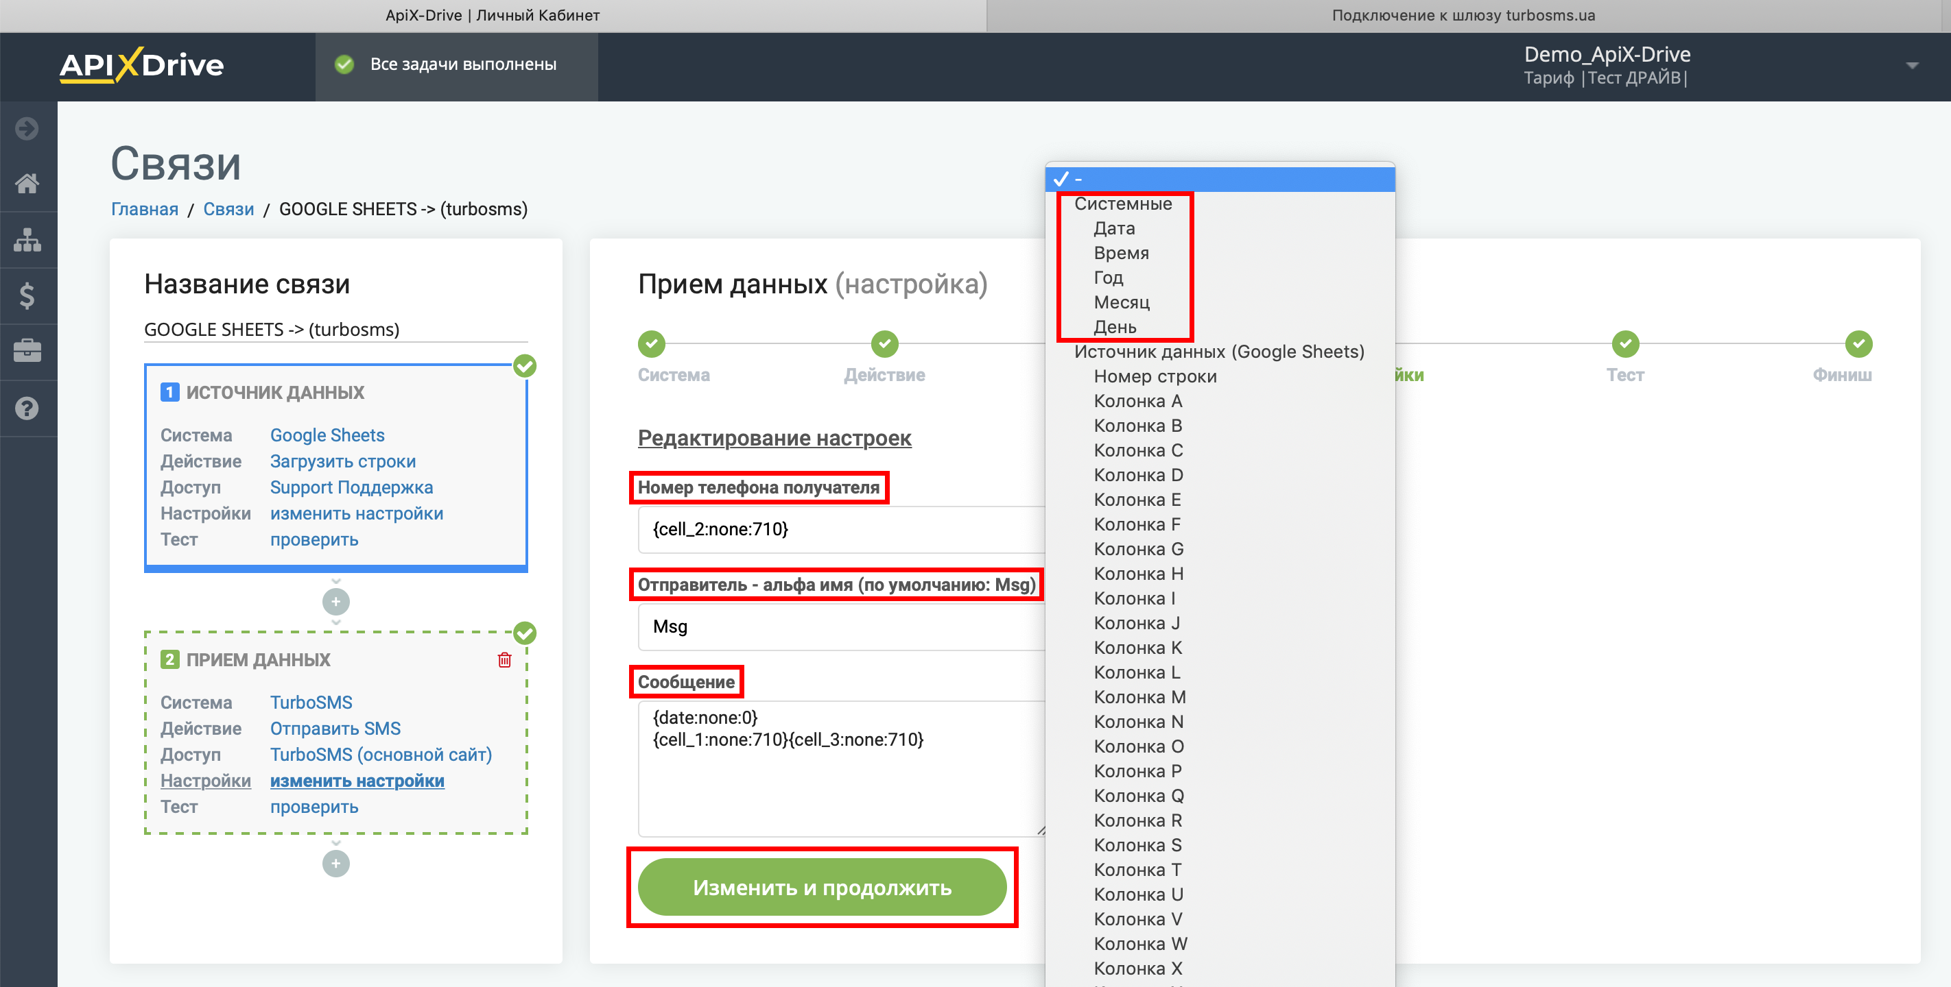Click the Система step checkmark
1951x987 pixels.
tap(651, 344)
